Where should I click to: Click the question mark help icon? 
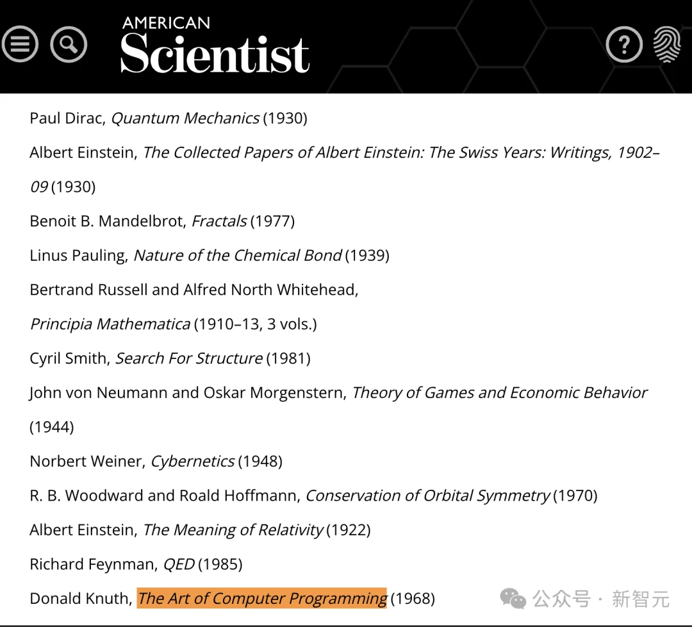(623, 44)
